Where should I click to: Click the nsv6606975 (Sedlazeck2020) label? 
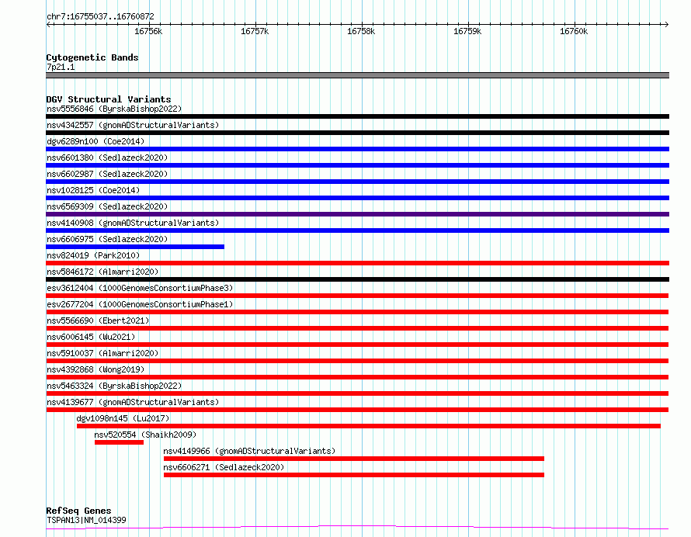(107, 239)
